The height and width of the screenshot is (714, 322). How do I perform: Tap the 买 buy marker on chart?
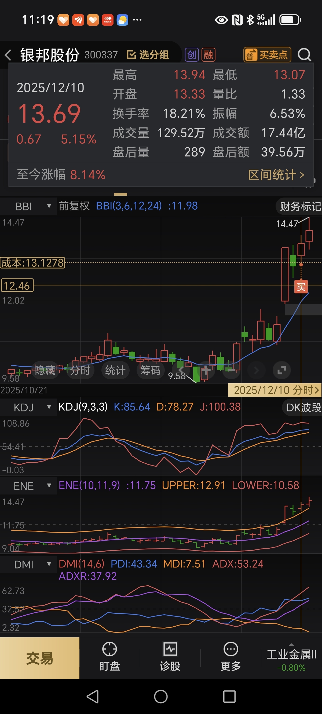pos(301,287)
